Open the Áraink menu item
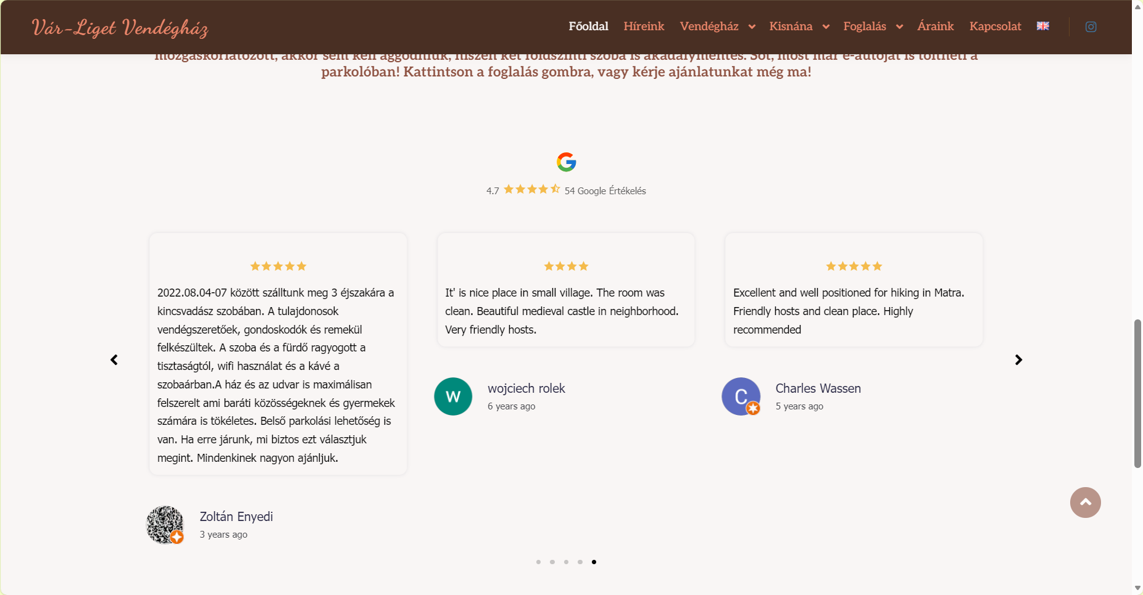The height and width of the screenshot is (595, 1143). (x=935, y=27)
